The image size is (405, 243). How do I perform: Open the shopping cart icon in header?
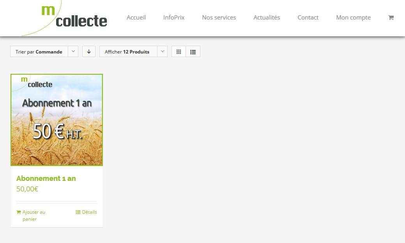pyautogui.click(x=391, y=18)
